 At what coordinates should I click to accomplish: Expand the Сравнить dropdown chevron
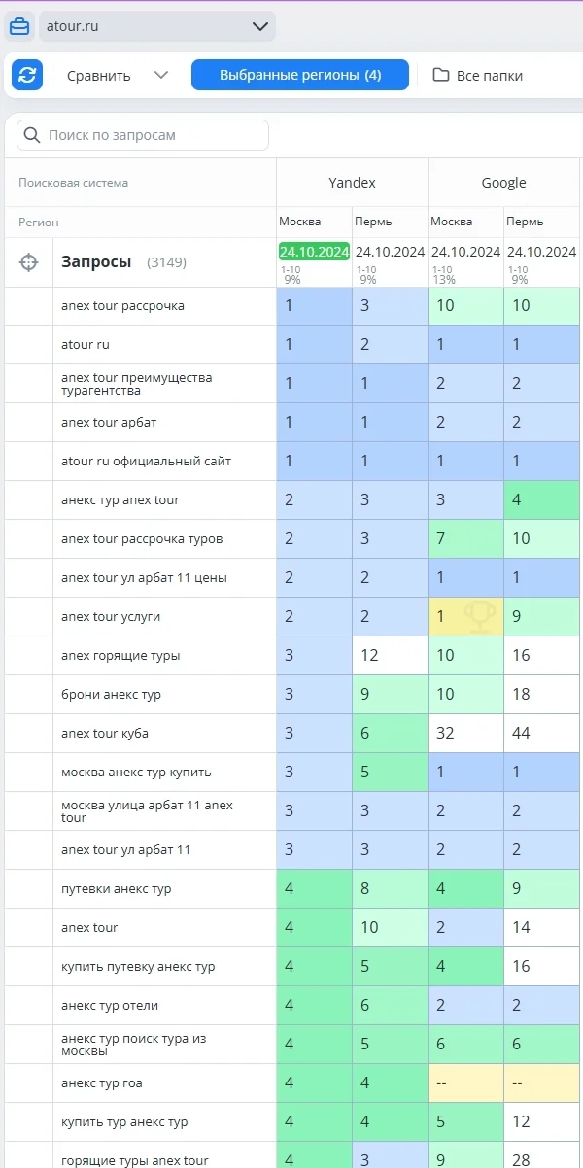[x=161, y=75]
